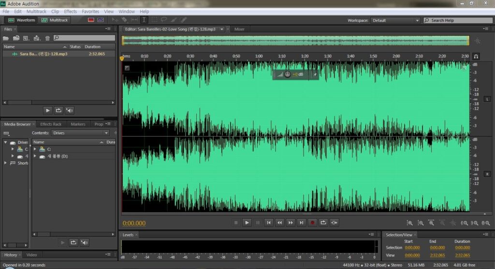Click New File icon in Files panel

26,38
